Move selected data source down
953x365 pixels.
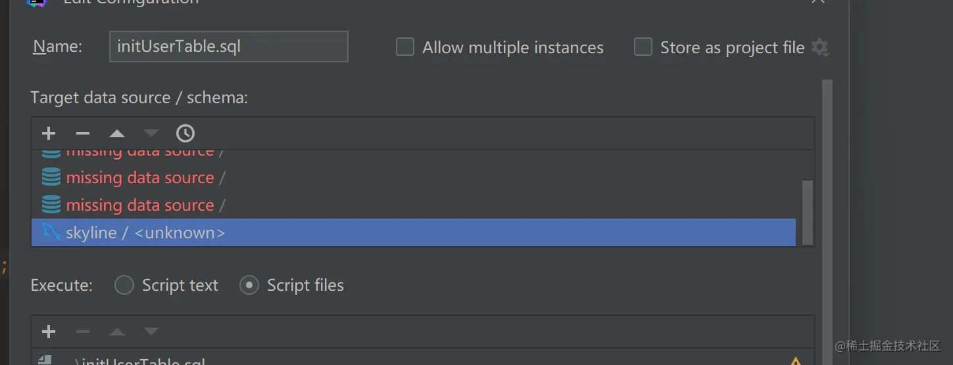click(x=151, y=133)
